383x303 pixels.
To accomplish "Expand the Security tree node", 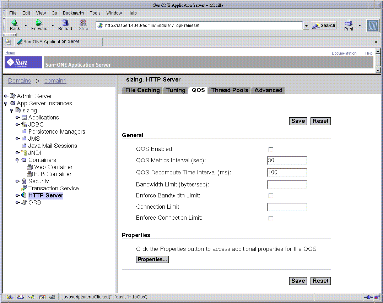I will pyautogui.click(x=18, y=181).
